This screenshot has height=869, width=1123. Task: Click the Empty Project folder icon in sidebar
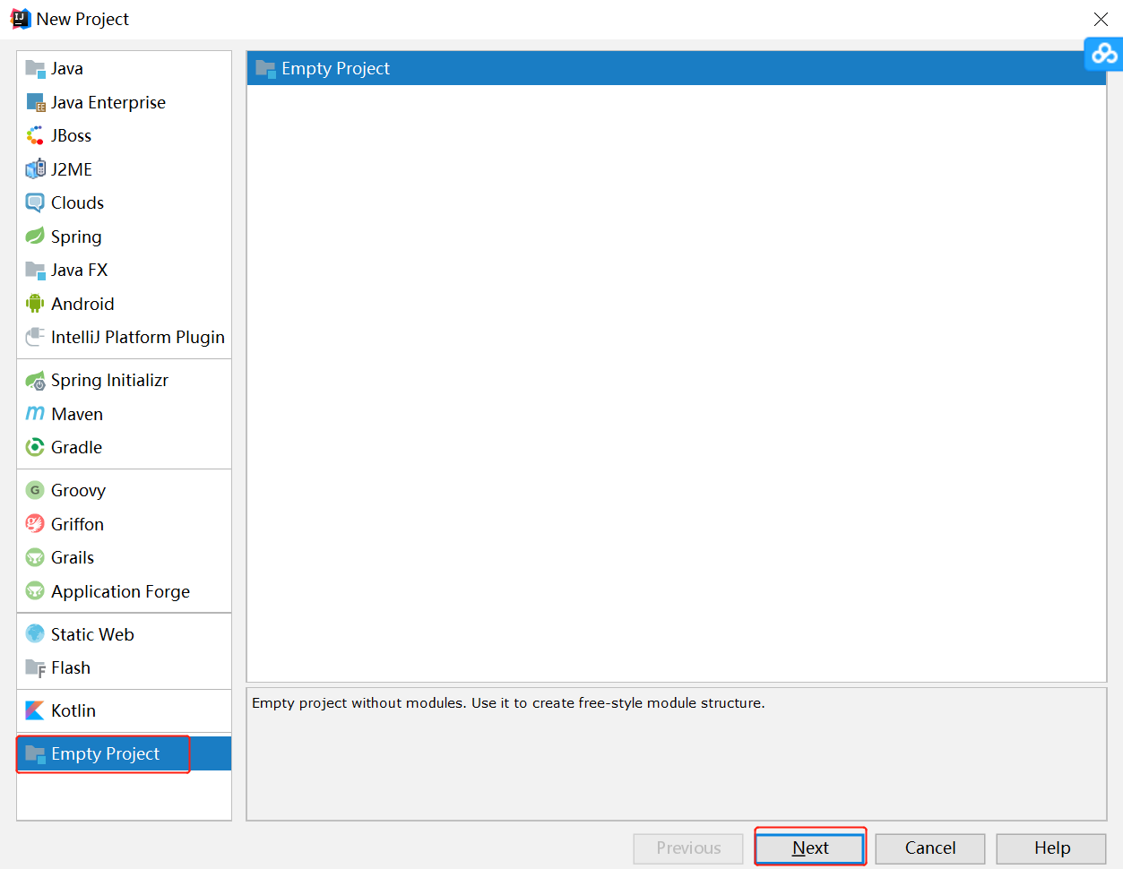point(35,754)
